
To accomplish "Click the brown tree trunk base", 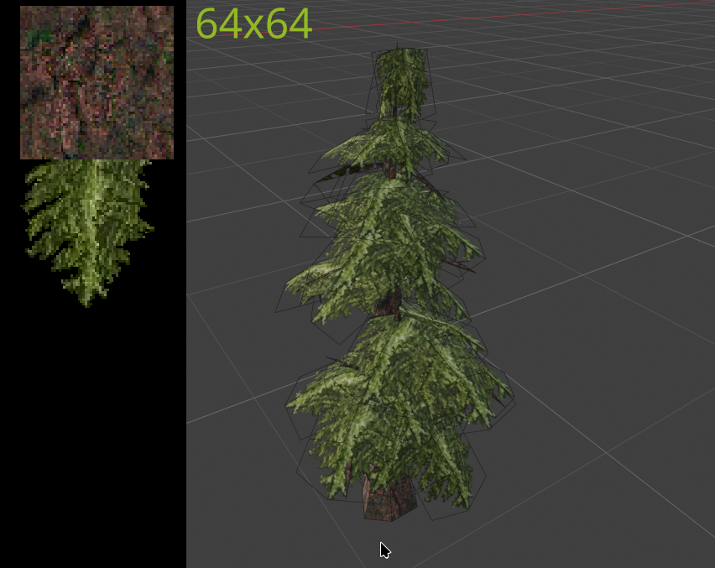I will coord(390,498).
